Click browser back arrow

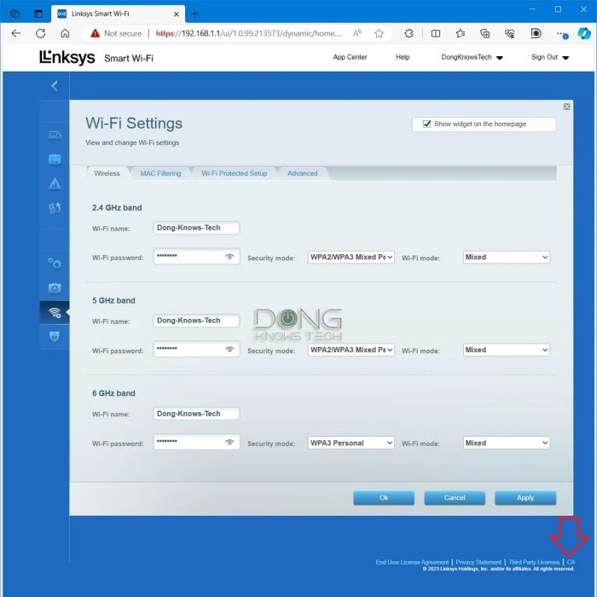[16, 33]
